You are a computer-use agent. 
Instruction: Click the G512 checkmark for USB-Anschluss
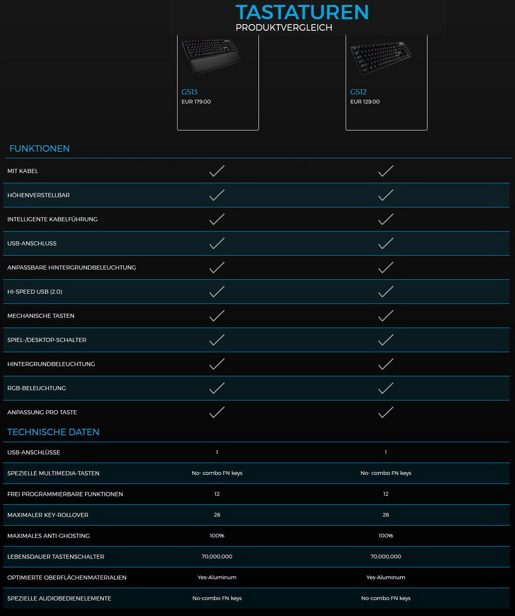[386, 243]
